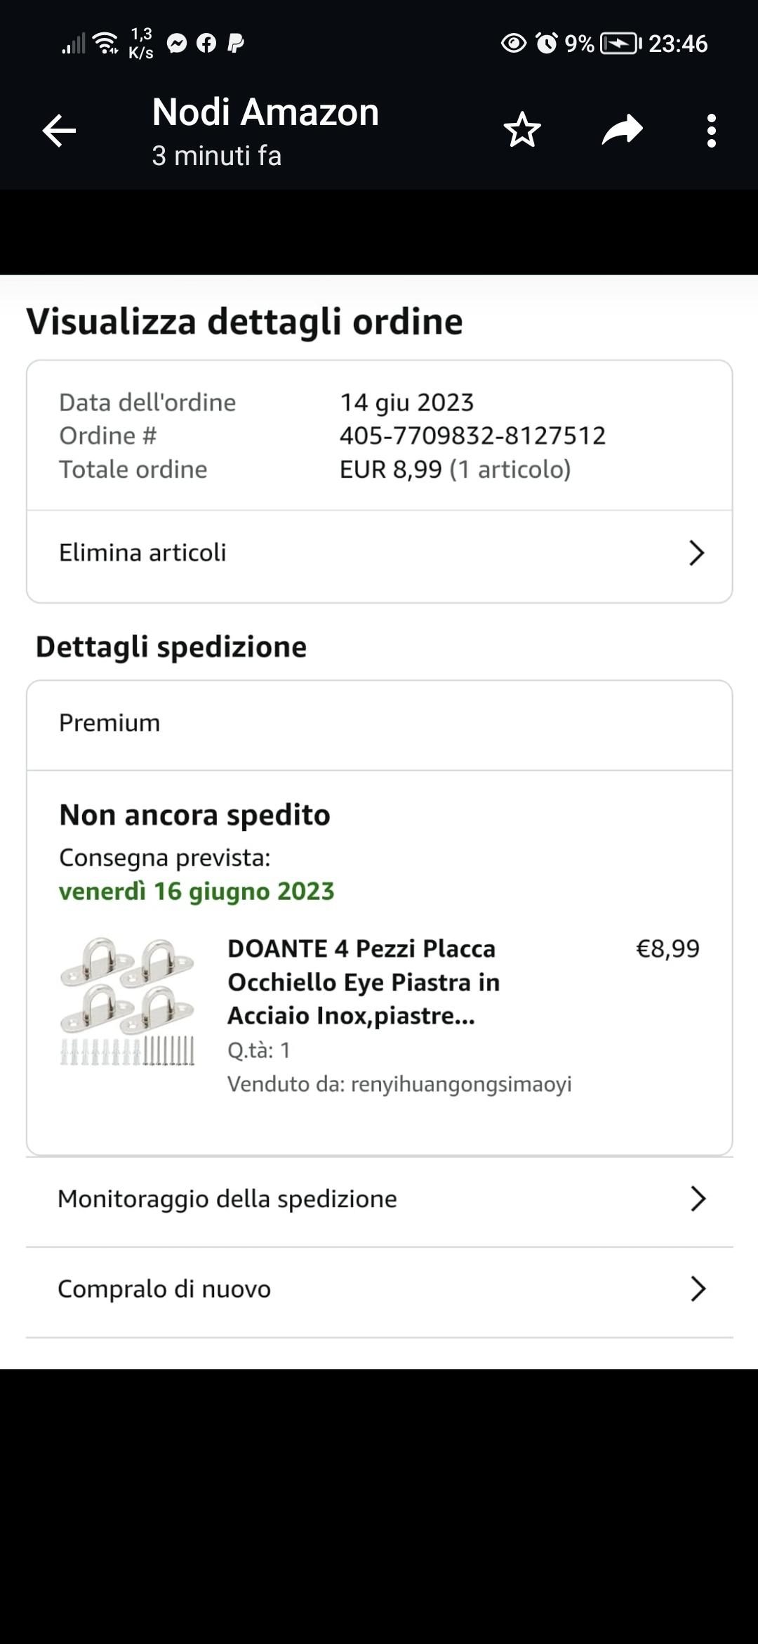758x1644 pixels.
Task: Tap the Messenger notification icon
Action: pos(177,44)
